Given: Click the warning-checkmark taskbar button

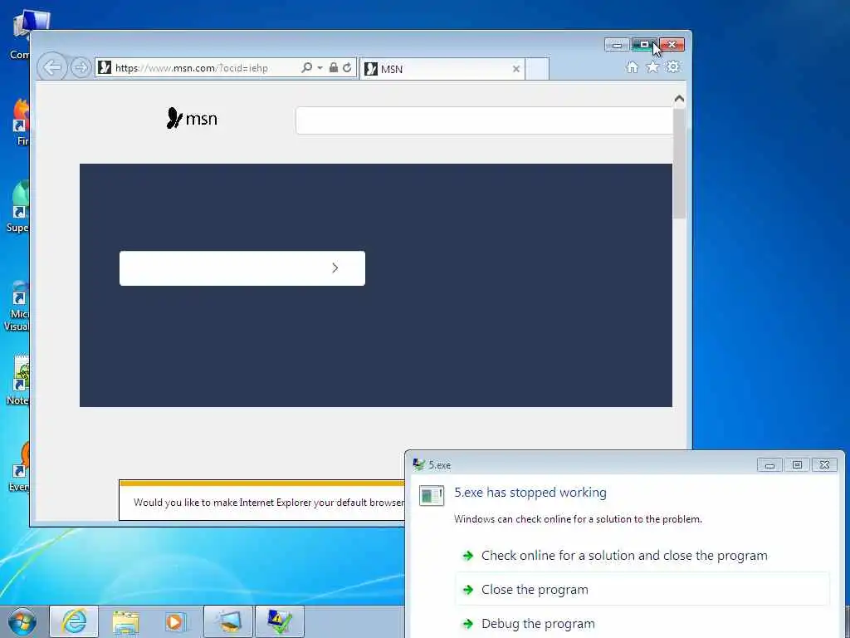Looking at the screenshot, I should [279, 621].
